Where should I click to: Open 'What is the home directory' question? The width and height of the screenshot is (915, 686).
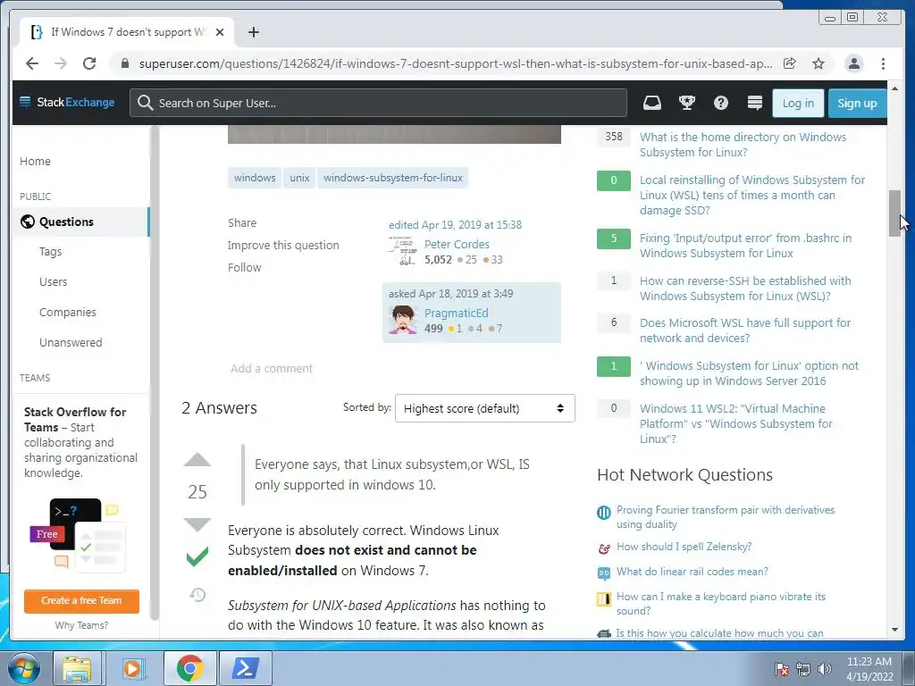coord(743,145)
